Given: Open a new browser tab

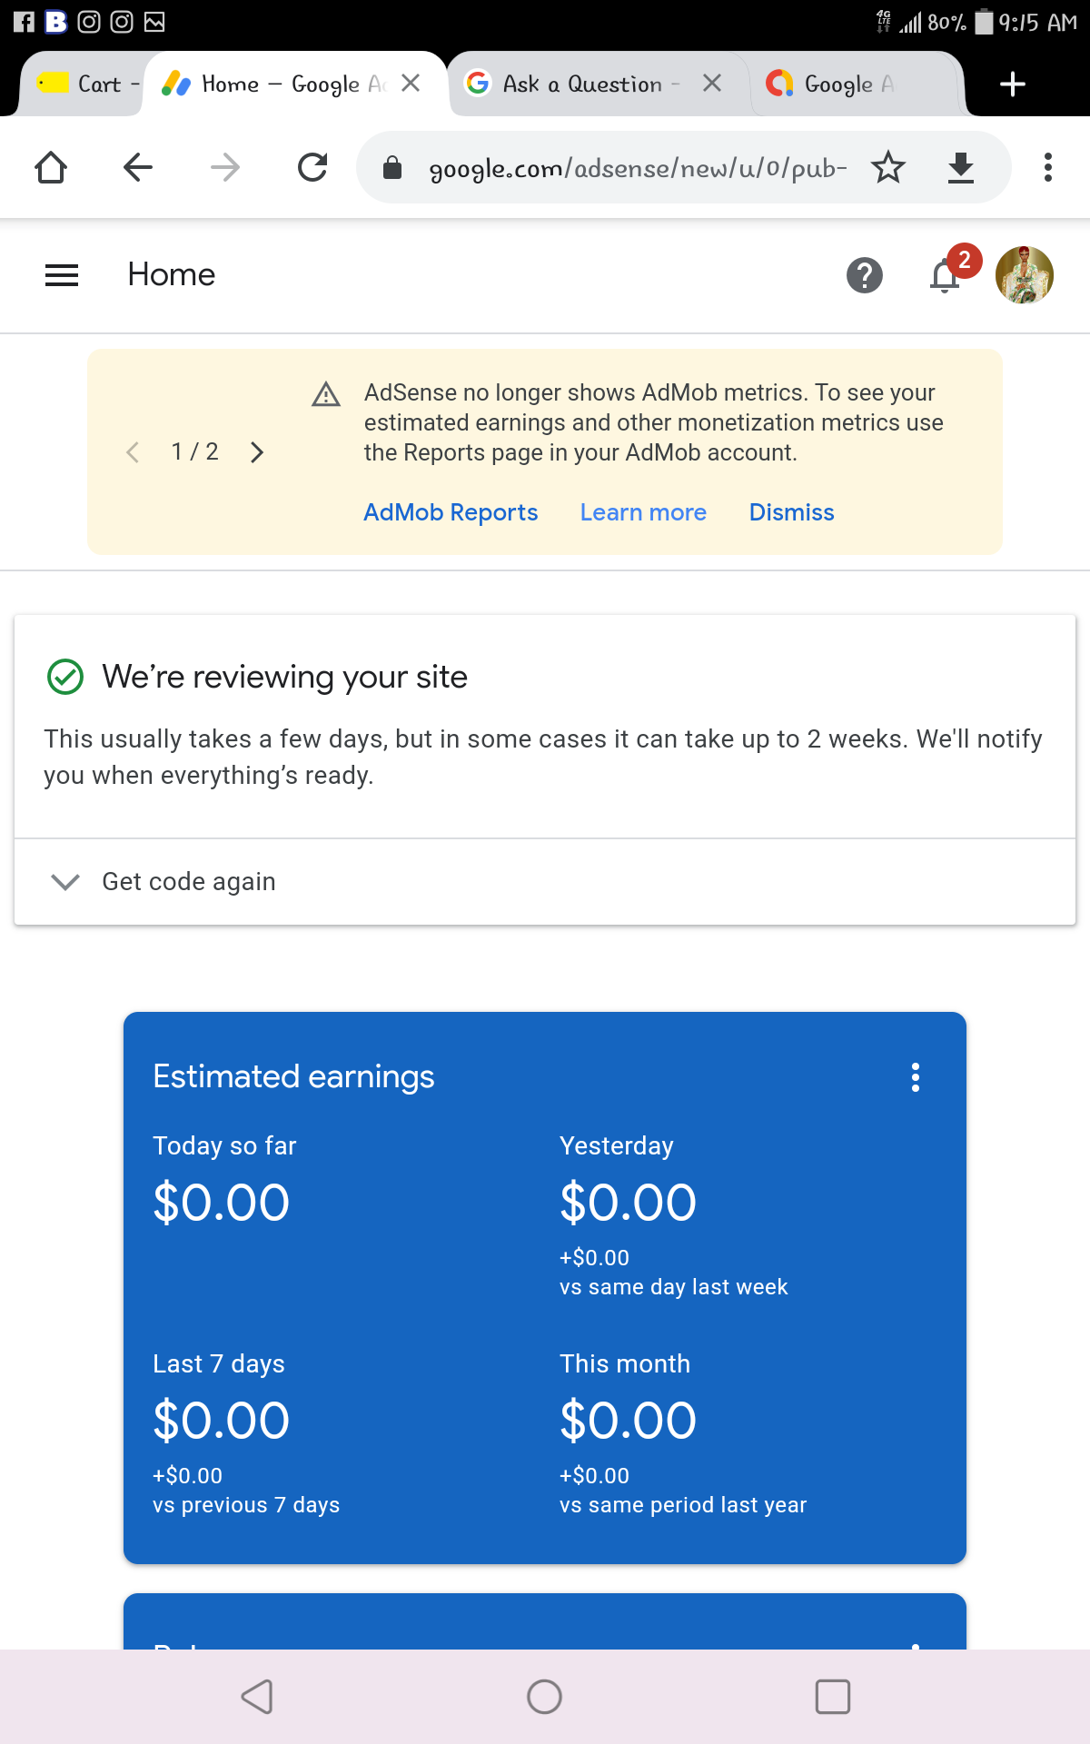Looking at the screenshot, I should 1012,84.
